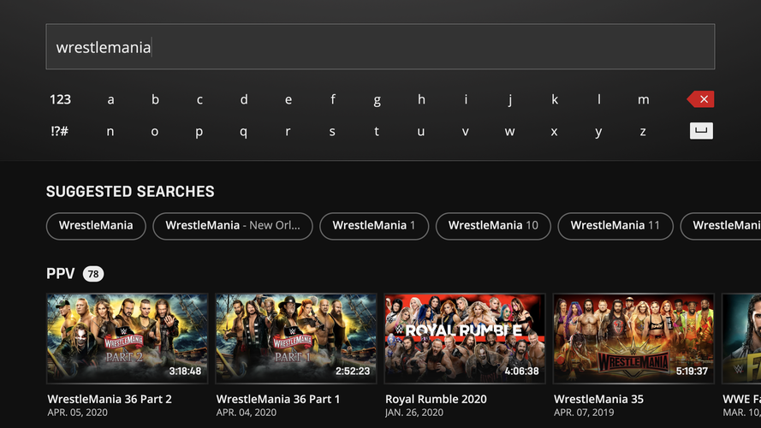Select letter a on keyboard

[x=110, y=100]
